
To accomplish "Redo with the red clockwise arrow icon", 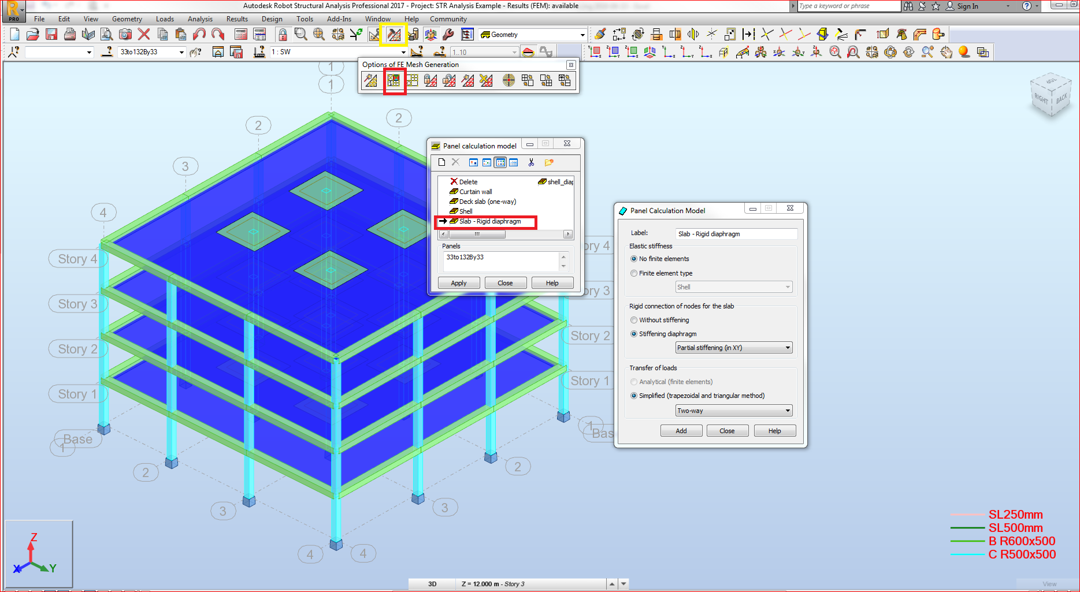I will click(218, 35).
